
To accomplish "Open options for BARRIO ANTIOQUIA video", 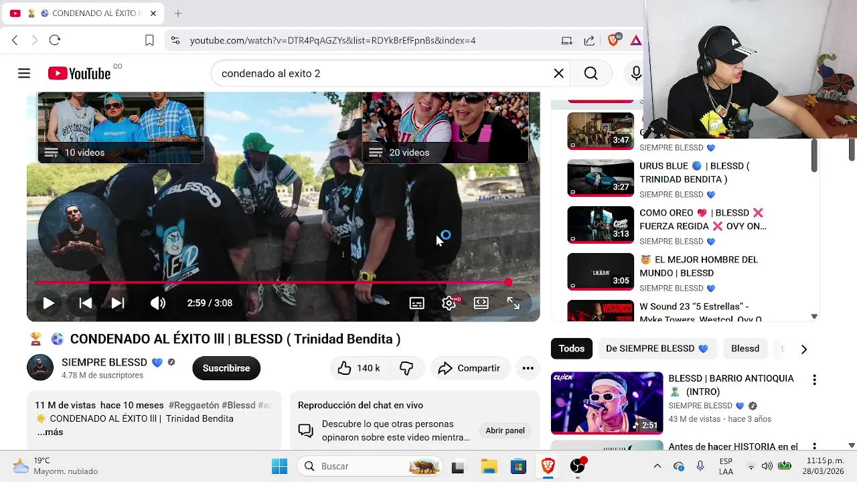I will [x=814, y=380].
